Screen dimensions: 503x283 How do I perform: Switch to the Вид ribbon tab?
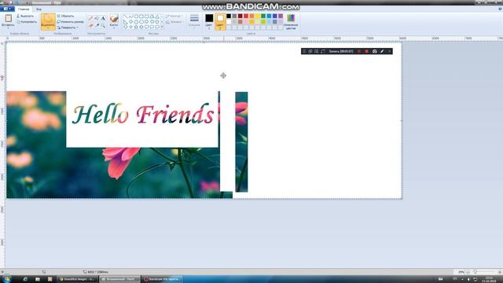tap(39, 9)
